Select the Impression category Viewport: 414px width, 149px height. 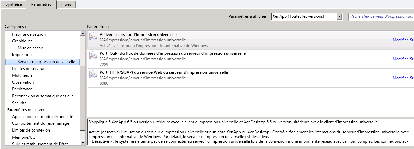[x=22, y=55]
